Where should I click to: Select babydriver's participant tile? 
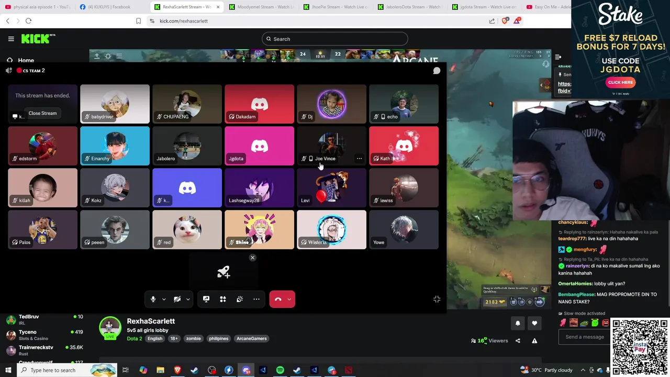[115, 104]
